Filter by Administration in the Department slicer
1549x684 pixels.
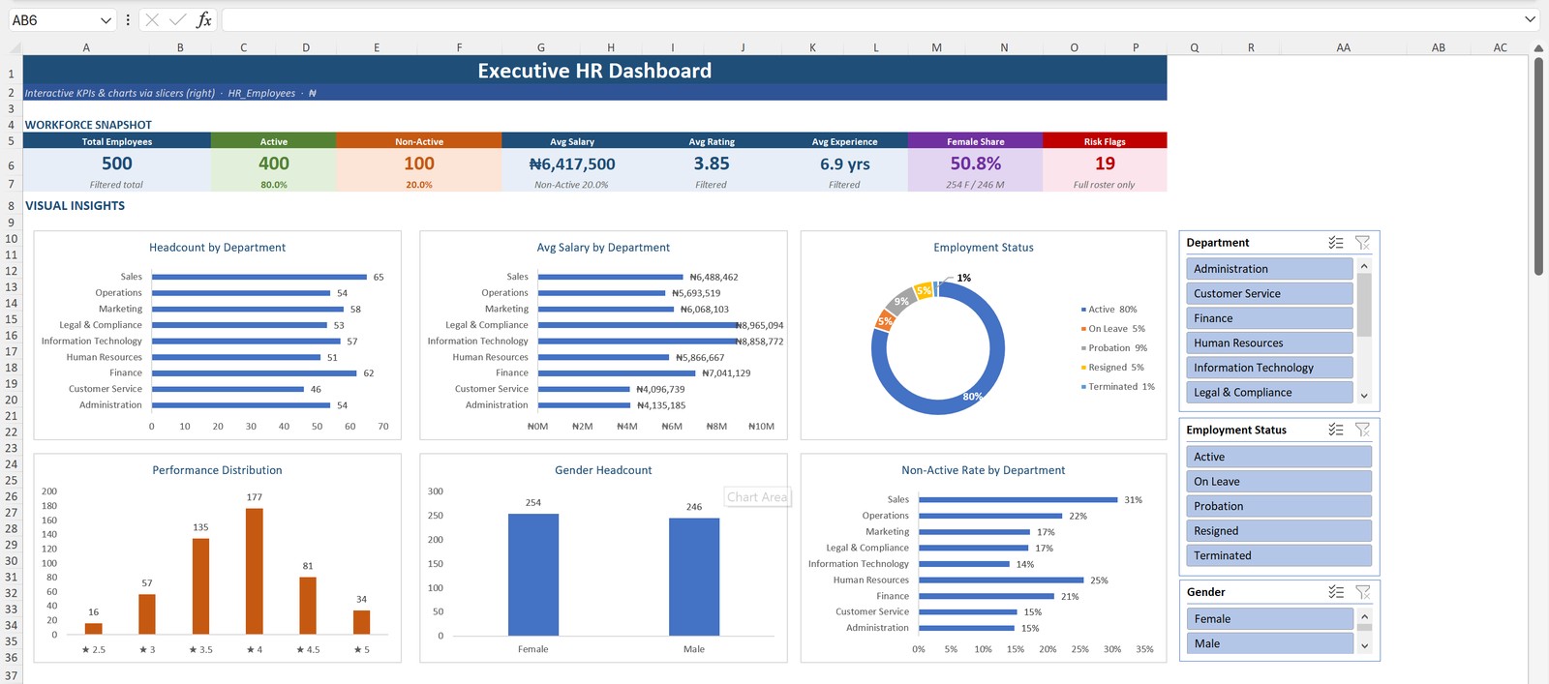(x=1269, y=269)
